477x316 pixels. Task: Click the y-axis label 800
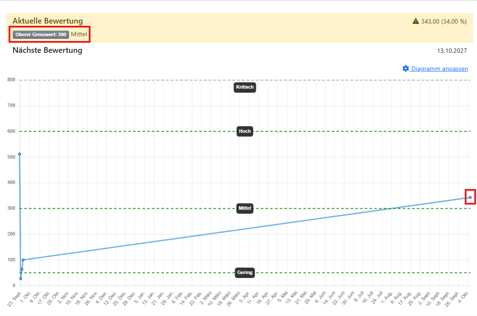point(11,80)
